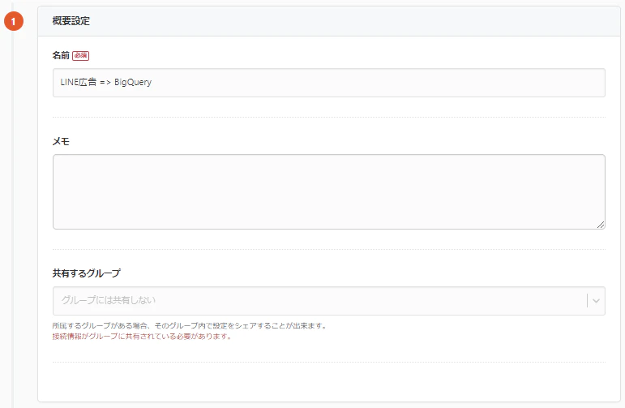
Task: Click the red 必須 badge beside 名前
Action: pos(80,55)
